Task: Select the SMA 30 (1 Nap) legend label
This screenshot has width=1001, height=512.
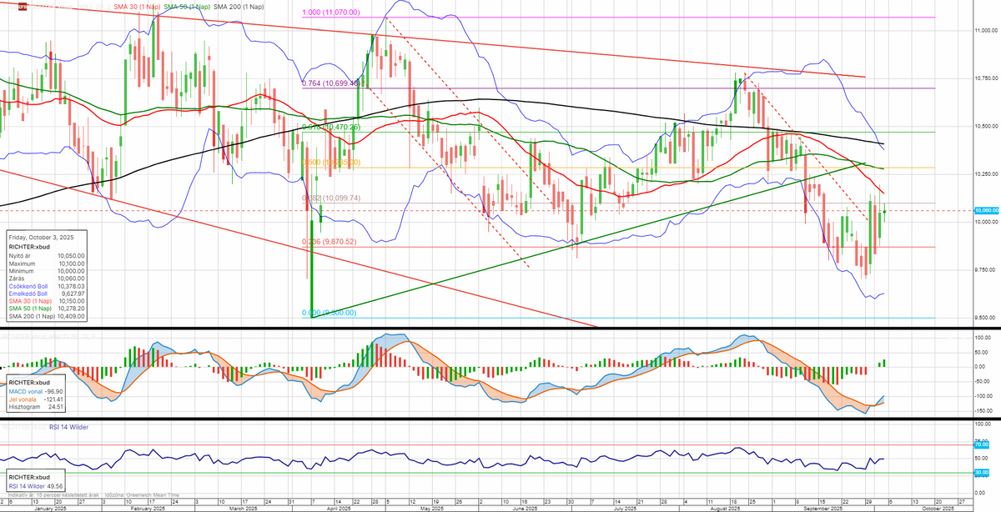Action: click(x=137, y=7)
